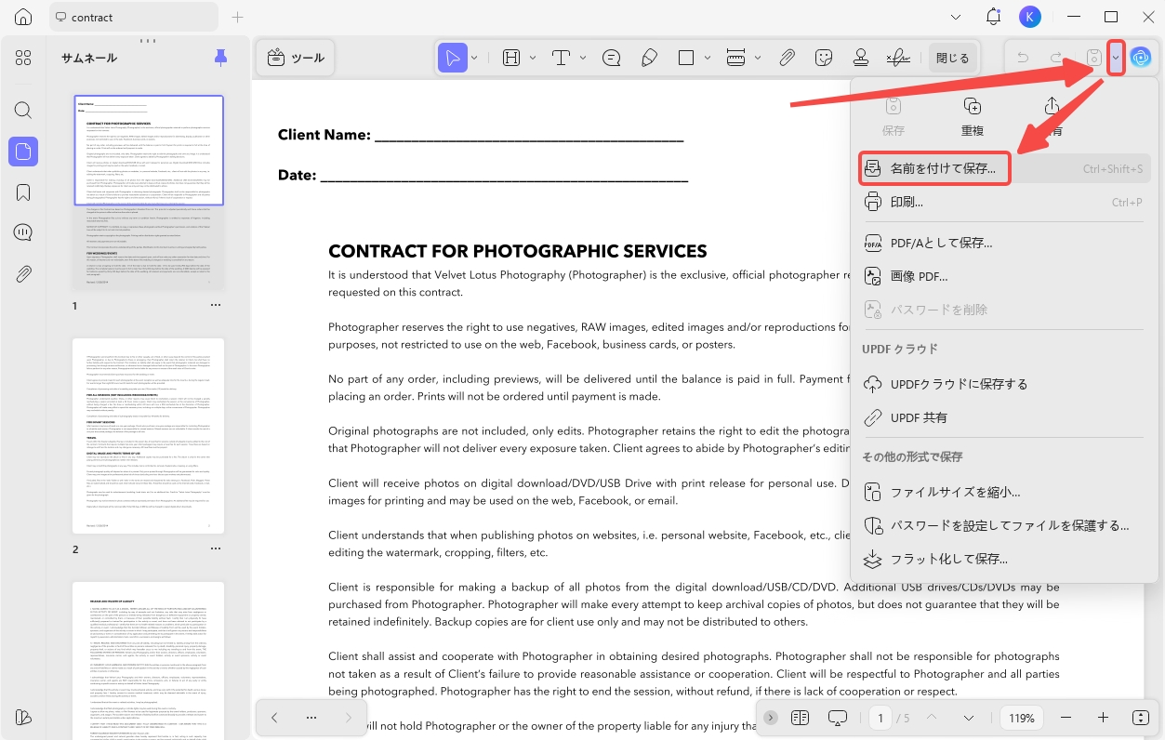Select the text T tool

561,58
